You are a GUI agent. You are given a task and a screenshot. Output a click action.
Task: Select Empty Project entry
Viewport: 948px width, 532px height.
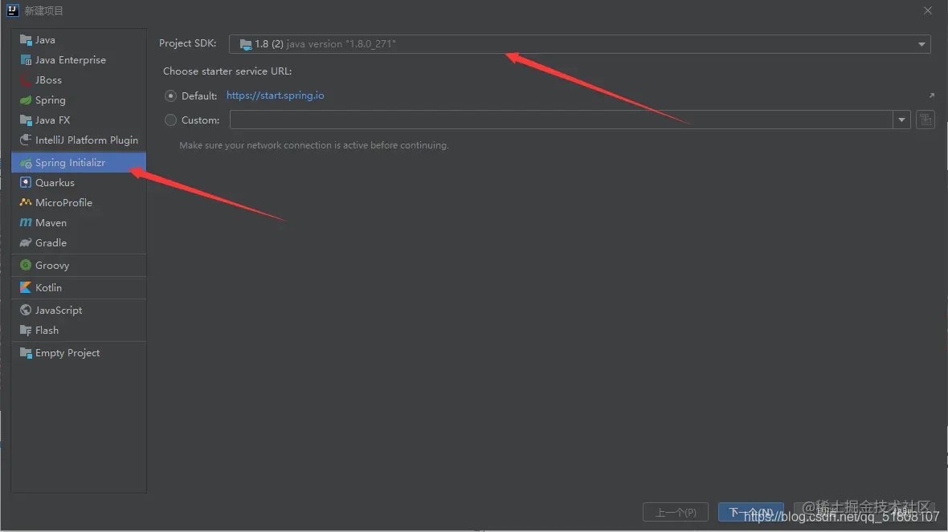pyautogui.click(x=79, y=352)
